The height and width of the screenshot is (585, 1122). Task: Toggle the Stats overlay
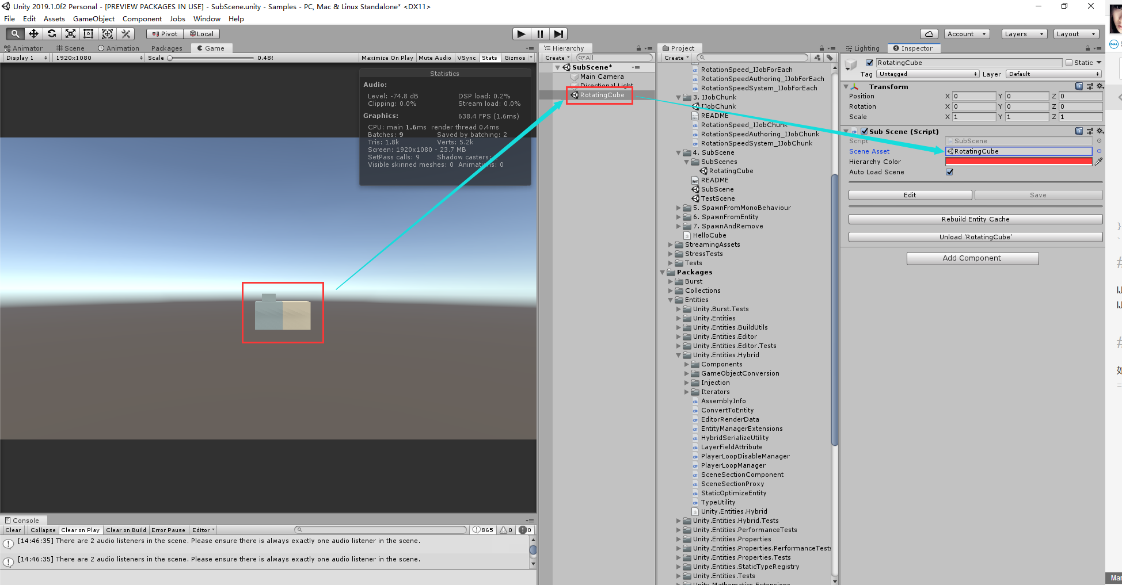[489, 58]
